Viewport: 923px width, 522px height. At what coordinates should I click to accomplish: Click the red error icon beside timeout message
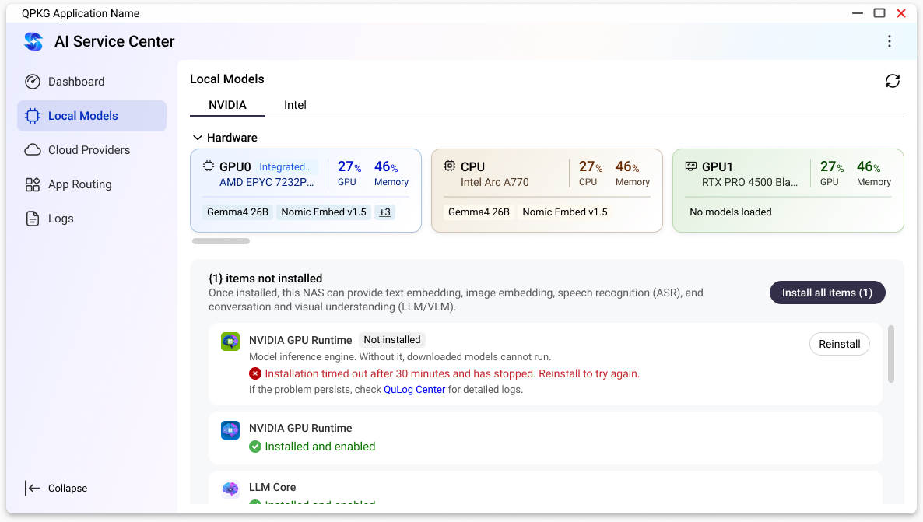point(255,373)
